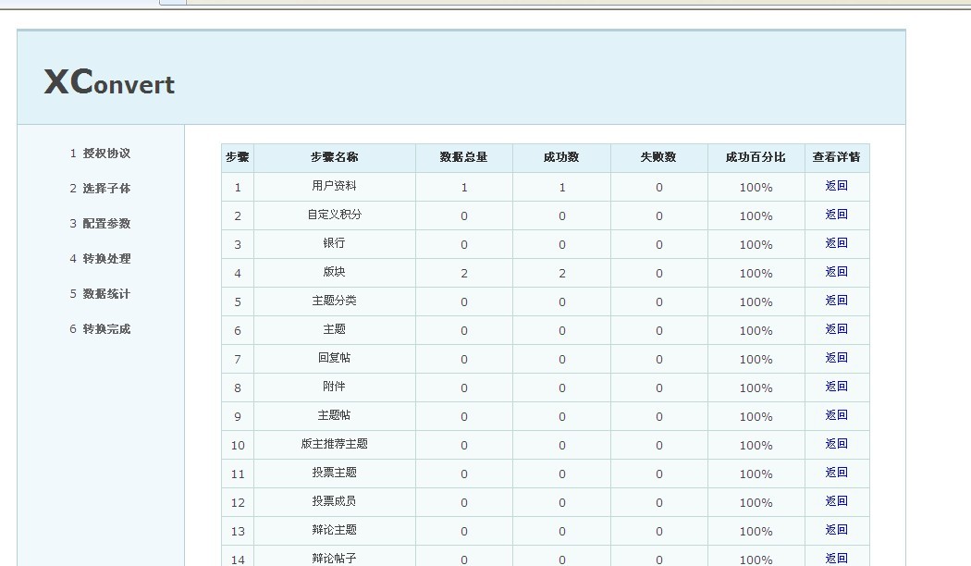This screenshot has height=566, width=971.
Task: Click 返回 link in row 6 主题
Action: tap(837, 329)
